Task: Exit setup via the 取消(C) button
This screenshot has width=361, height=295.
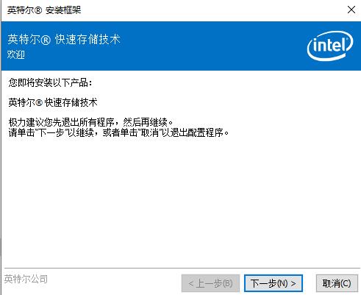Action: pyautogui.click(x=337, y=283)
